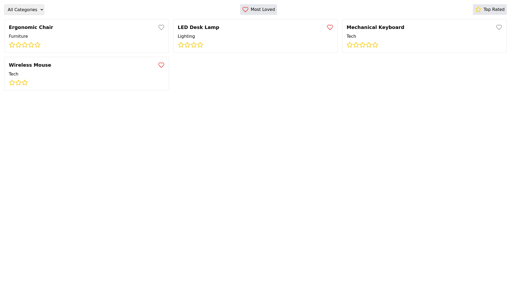Click the heart icon in Most Loved
The height and width of the screenshot is (287, 511).
point(245,10)
